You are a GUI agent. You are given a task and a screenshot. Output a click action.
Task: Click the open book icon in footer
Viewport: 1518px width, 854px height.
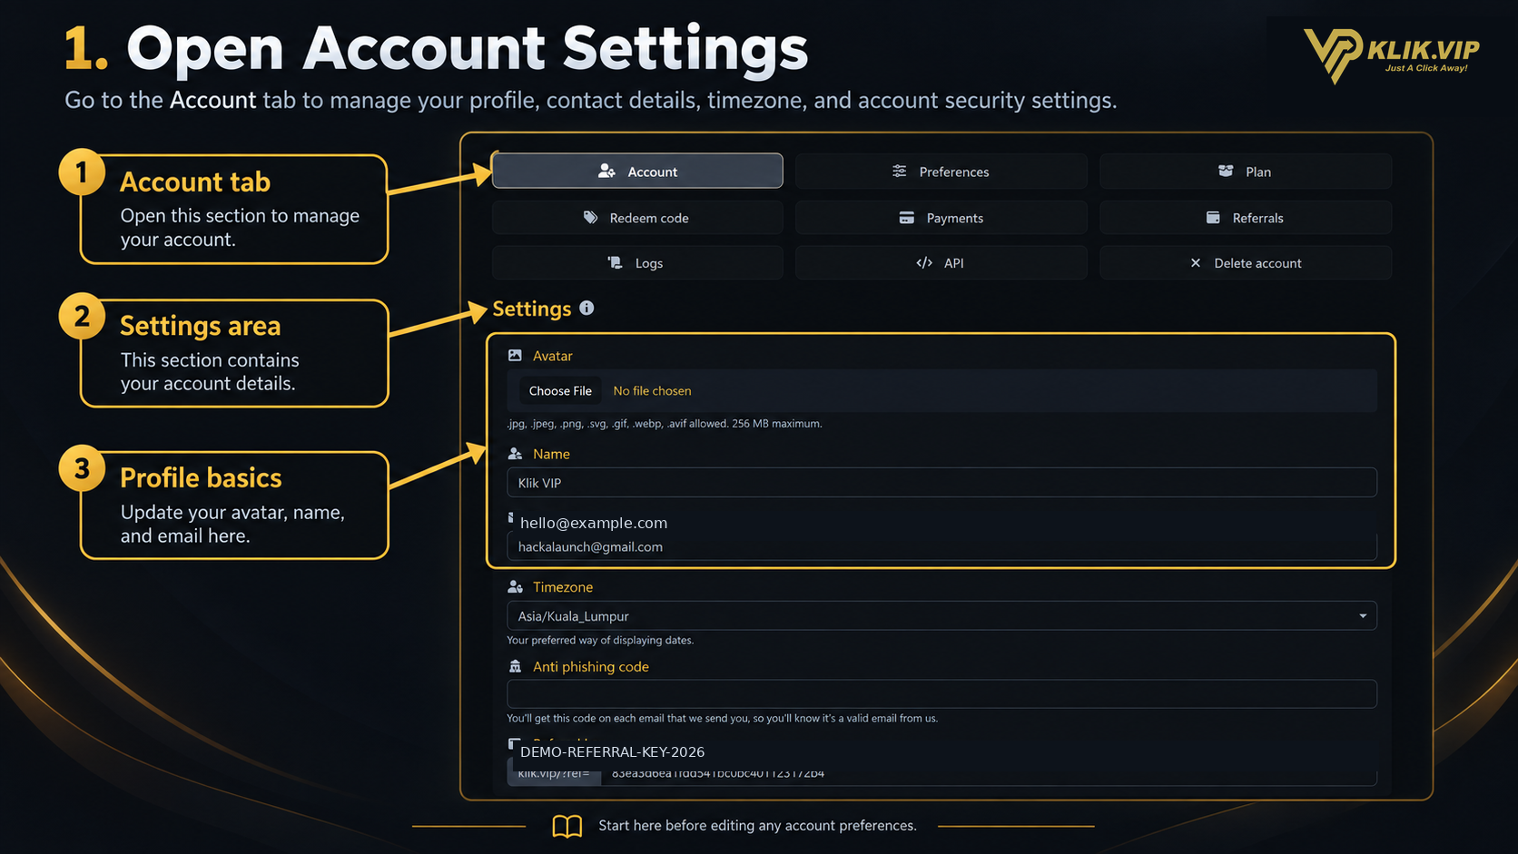[567, 826]
